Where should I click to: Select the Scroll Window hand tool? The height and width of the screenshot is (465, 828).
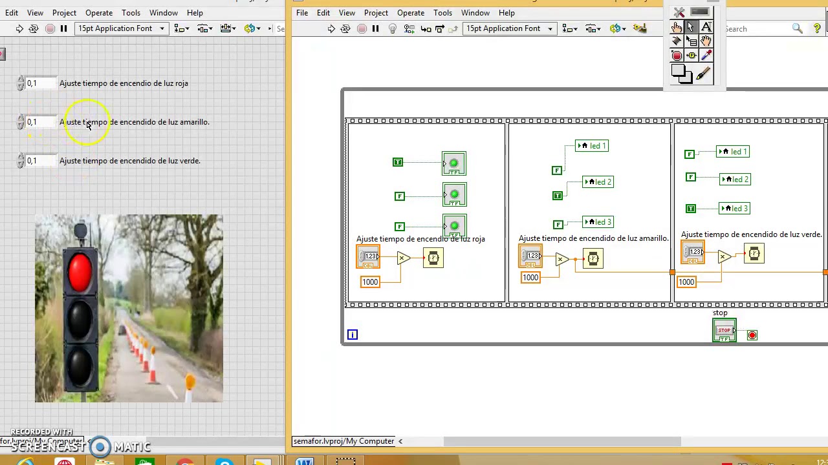pyautogui.click(x=706, y=41)
